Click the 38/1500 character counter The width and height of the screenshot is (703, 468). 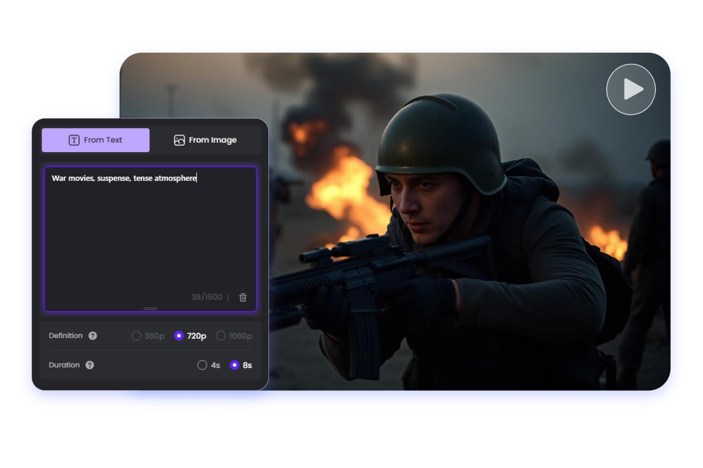[207, 297]
